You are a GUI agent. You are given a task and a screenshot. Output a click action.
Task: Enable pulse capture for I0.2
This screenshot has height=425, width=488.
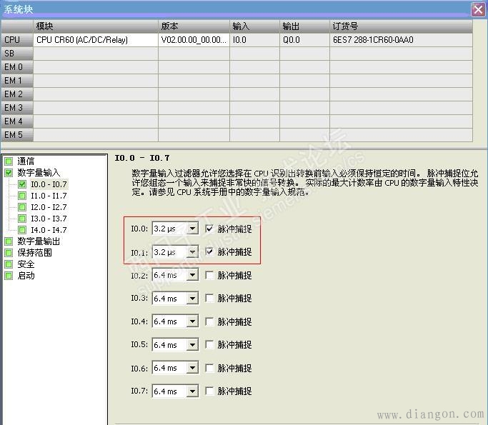(209, 275)
